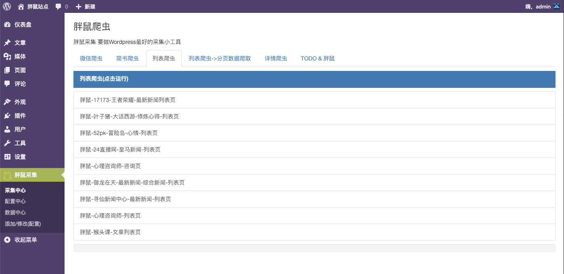Screen dimensions: 564x274
Task: Click the comments bubble icon in top bar
Action: (x=58, y=6)
